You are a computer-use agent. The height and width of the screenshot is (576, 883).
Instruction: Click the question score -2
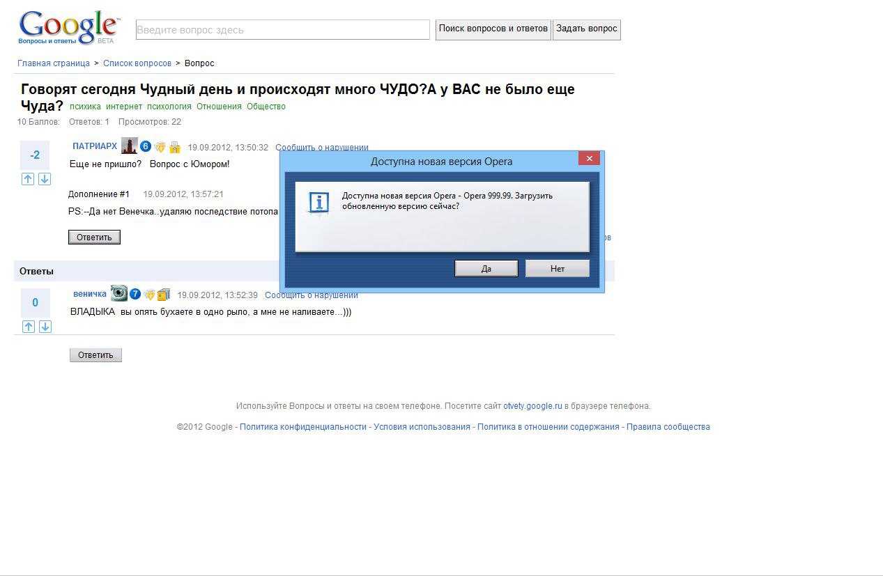35,155
